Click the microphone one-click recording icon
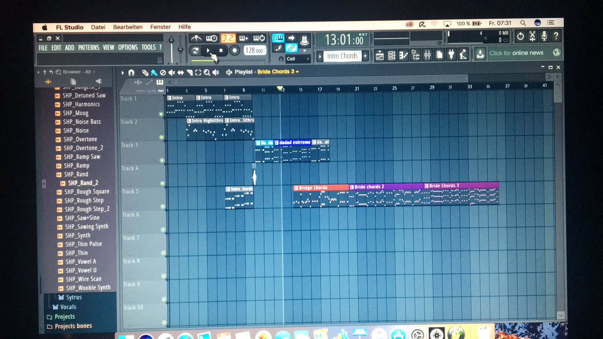The width and height of the screenshot is (603, 339). [544, 36]
